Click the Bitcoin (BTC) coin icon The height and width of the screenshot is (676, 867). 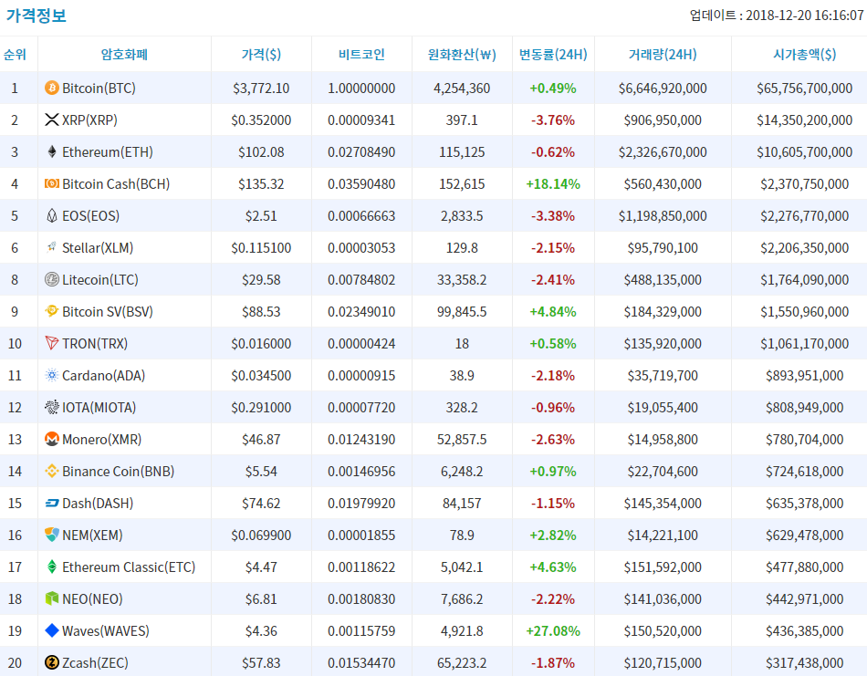51,88
